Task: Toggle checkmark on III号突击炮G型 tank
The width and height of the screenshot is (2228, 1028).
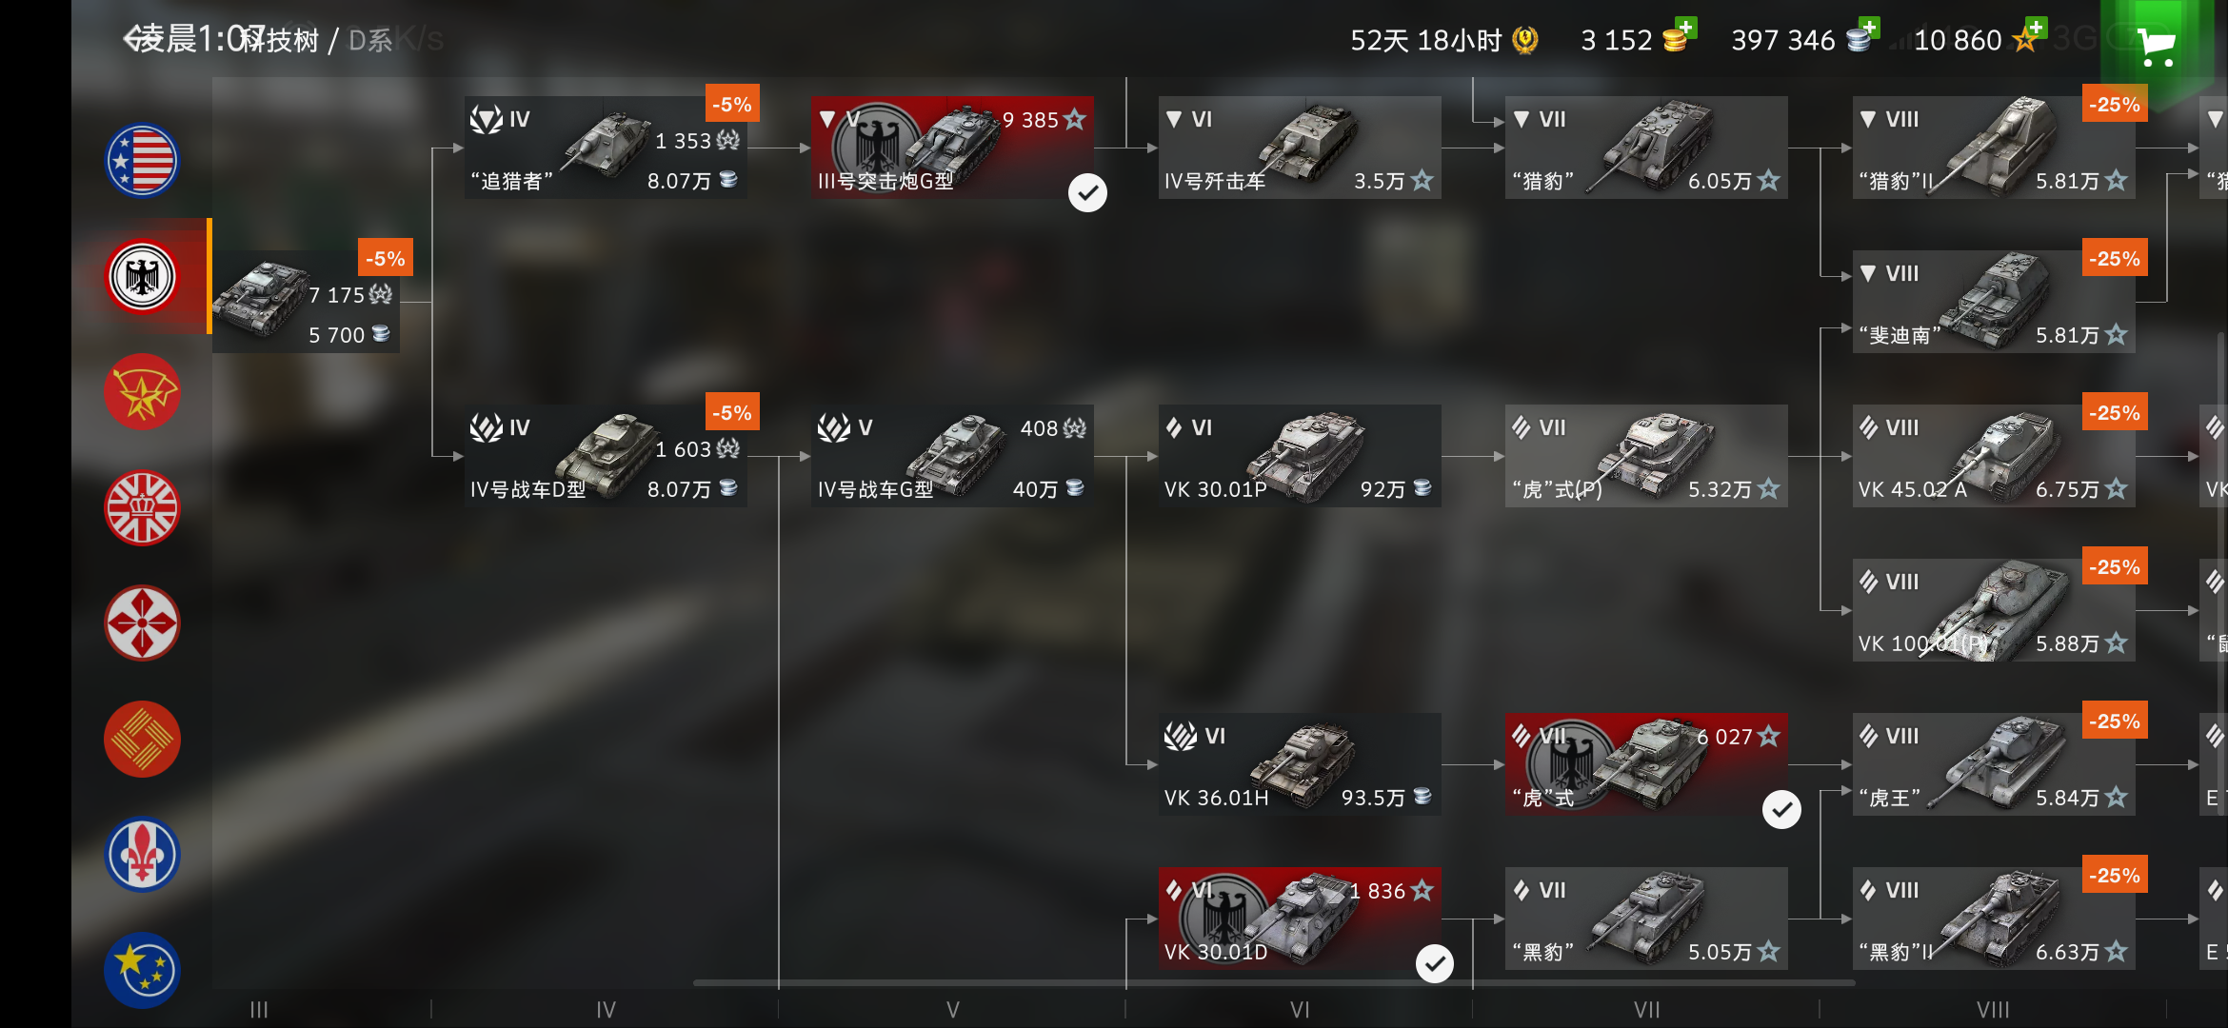Action: click(1087, 193)
